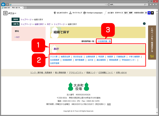Open リンク・著作権・免責事項 footer link
The width and height of the screenshot is (159, 116).
click(x=41, y=73)
